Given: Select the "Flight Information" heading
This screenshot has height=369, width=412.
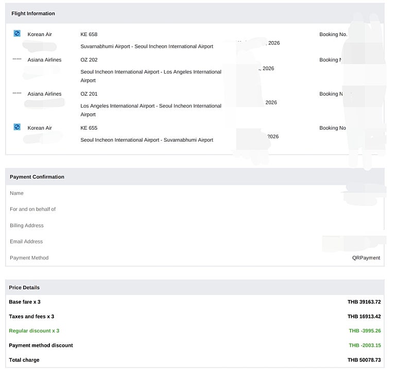Looking at the screenshot, I should [x=33, y=13].
